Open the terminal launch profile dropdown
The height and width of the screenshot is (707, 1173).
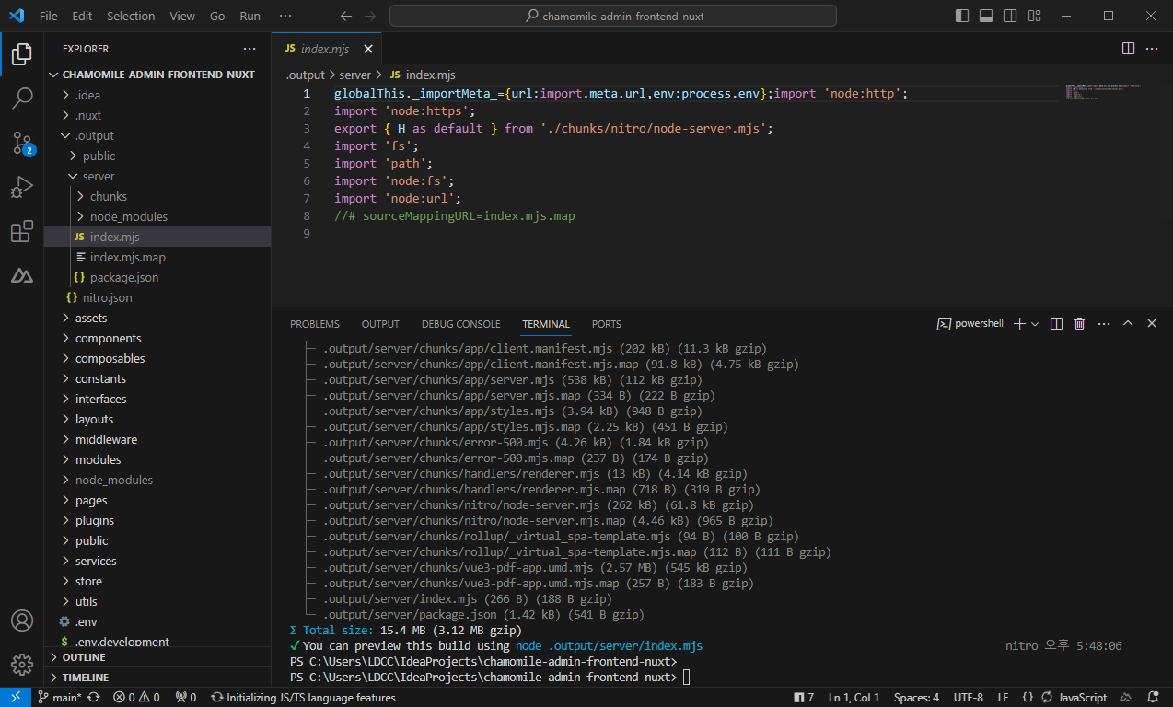1036,324
